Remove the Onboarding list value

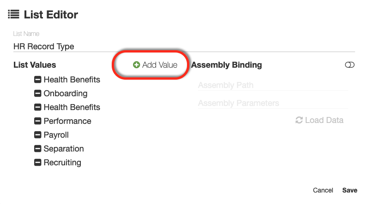[38, 93]
